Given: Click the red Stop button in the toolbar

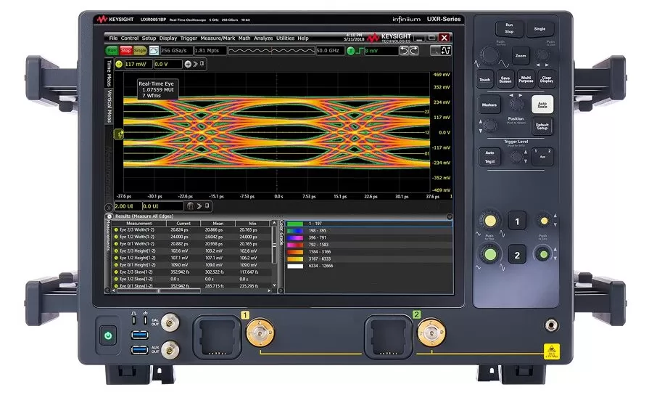Looking at the screenshot, I should click(126, 51).
